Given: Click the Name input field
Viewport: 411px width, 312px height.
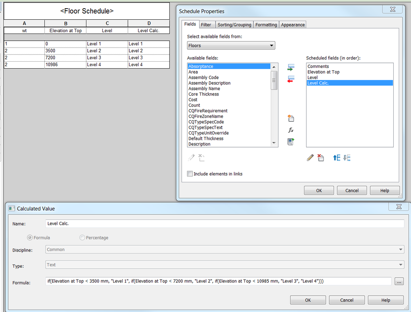Looking at the screenshot, I should click(x=225, y=224).
